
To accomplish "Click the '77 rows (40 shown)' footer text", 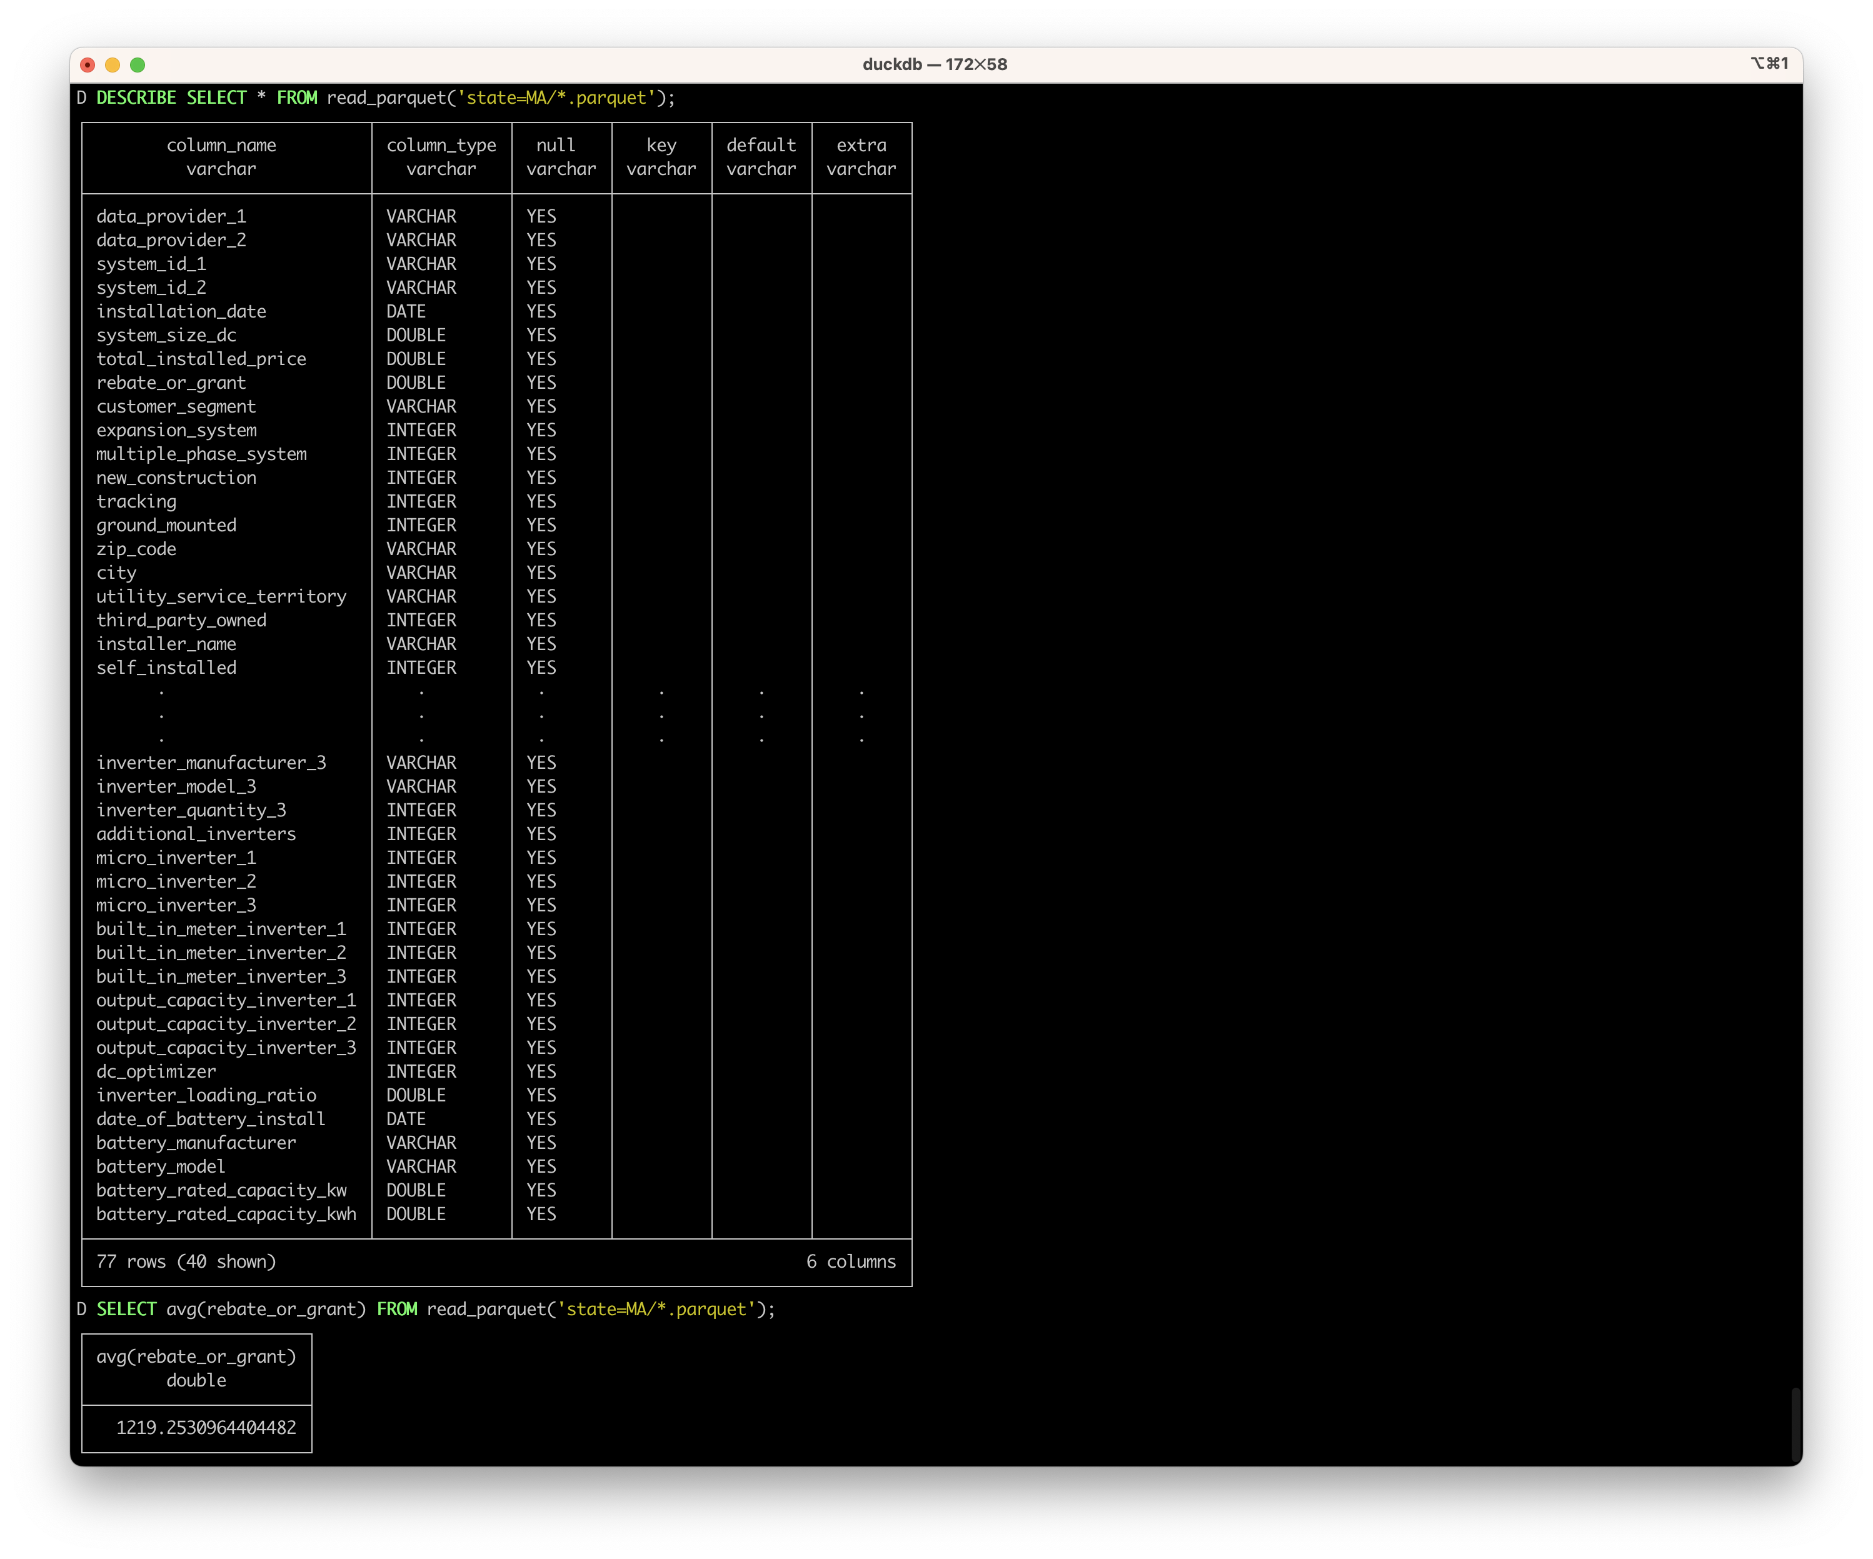I will pos(186,1261).
